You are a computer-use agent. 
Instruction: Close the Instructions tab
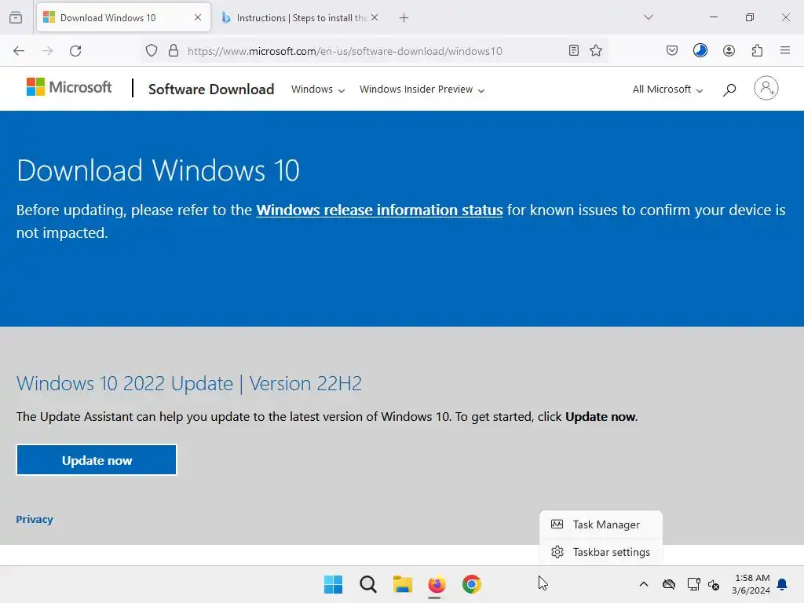[x=375, y=17]
